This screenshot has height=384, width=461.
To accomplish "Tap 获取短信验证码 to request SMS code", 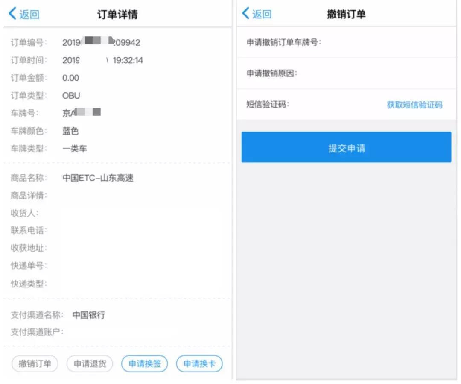I will click(x=414, y=105).
